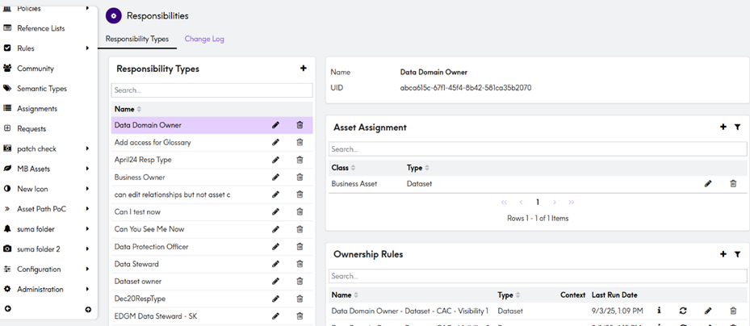The width and height of the screenshot is (750, 326).
Task: Delete the Business Asset Dataset assignment
Action: tap(733, 184)
